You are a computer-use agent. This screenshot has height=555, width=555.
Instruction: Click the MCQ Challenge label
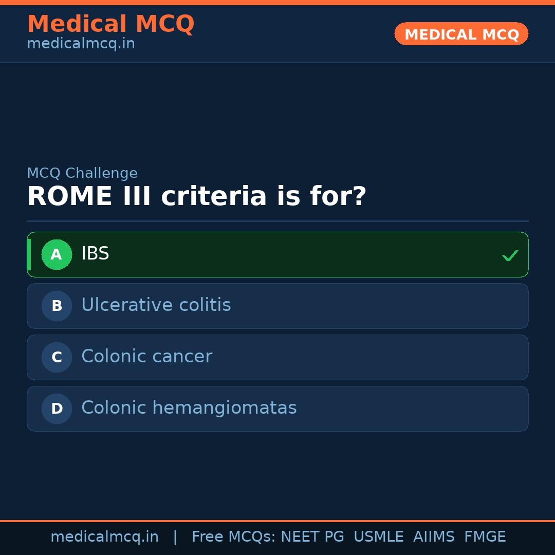tap(82, 173)
